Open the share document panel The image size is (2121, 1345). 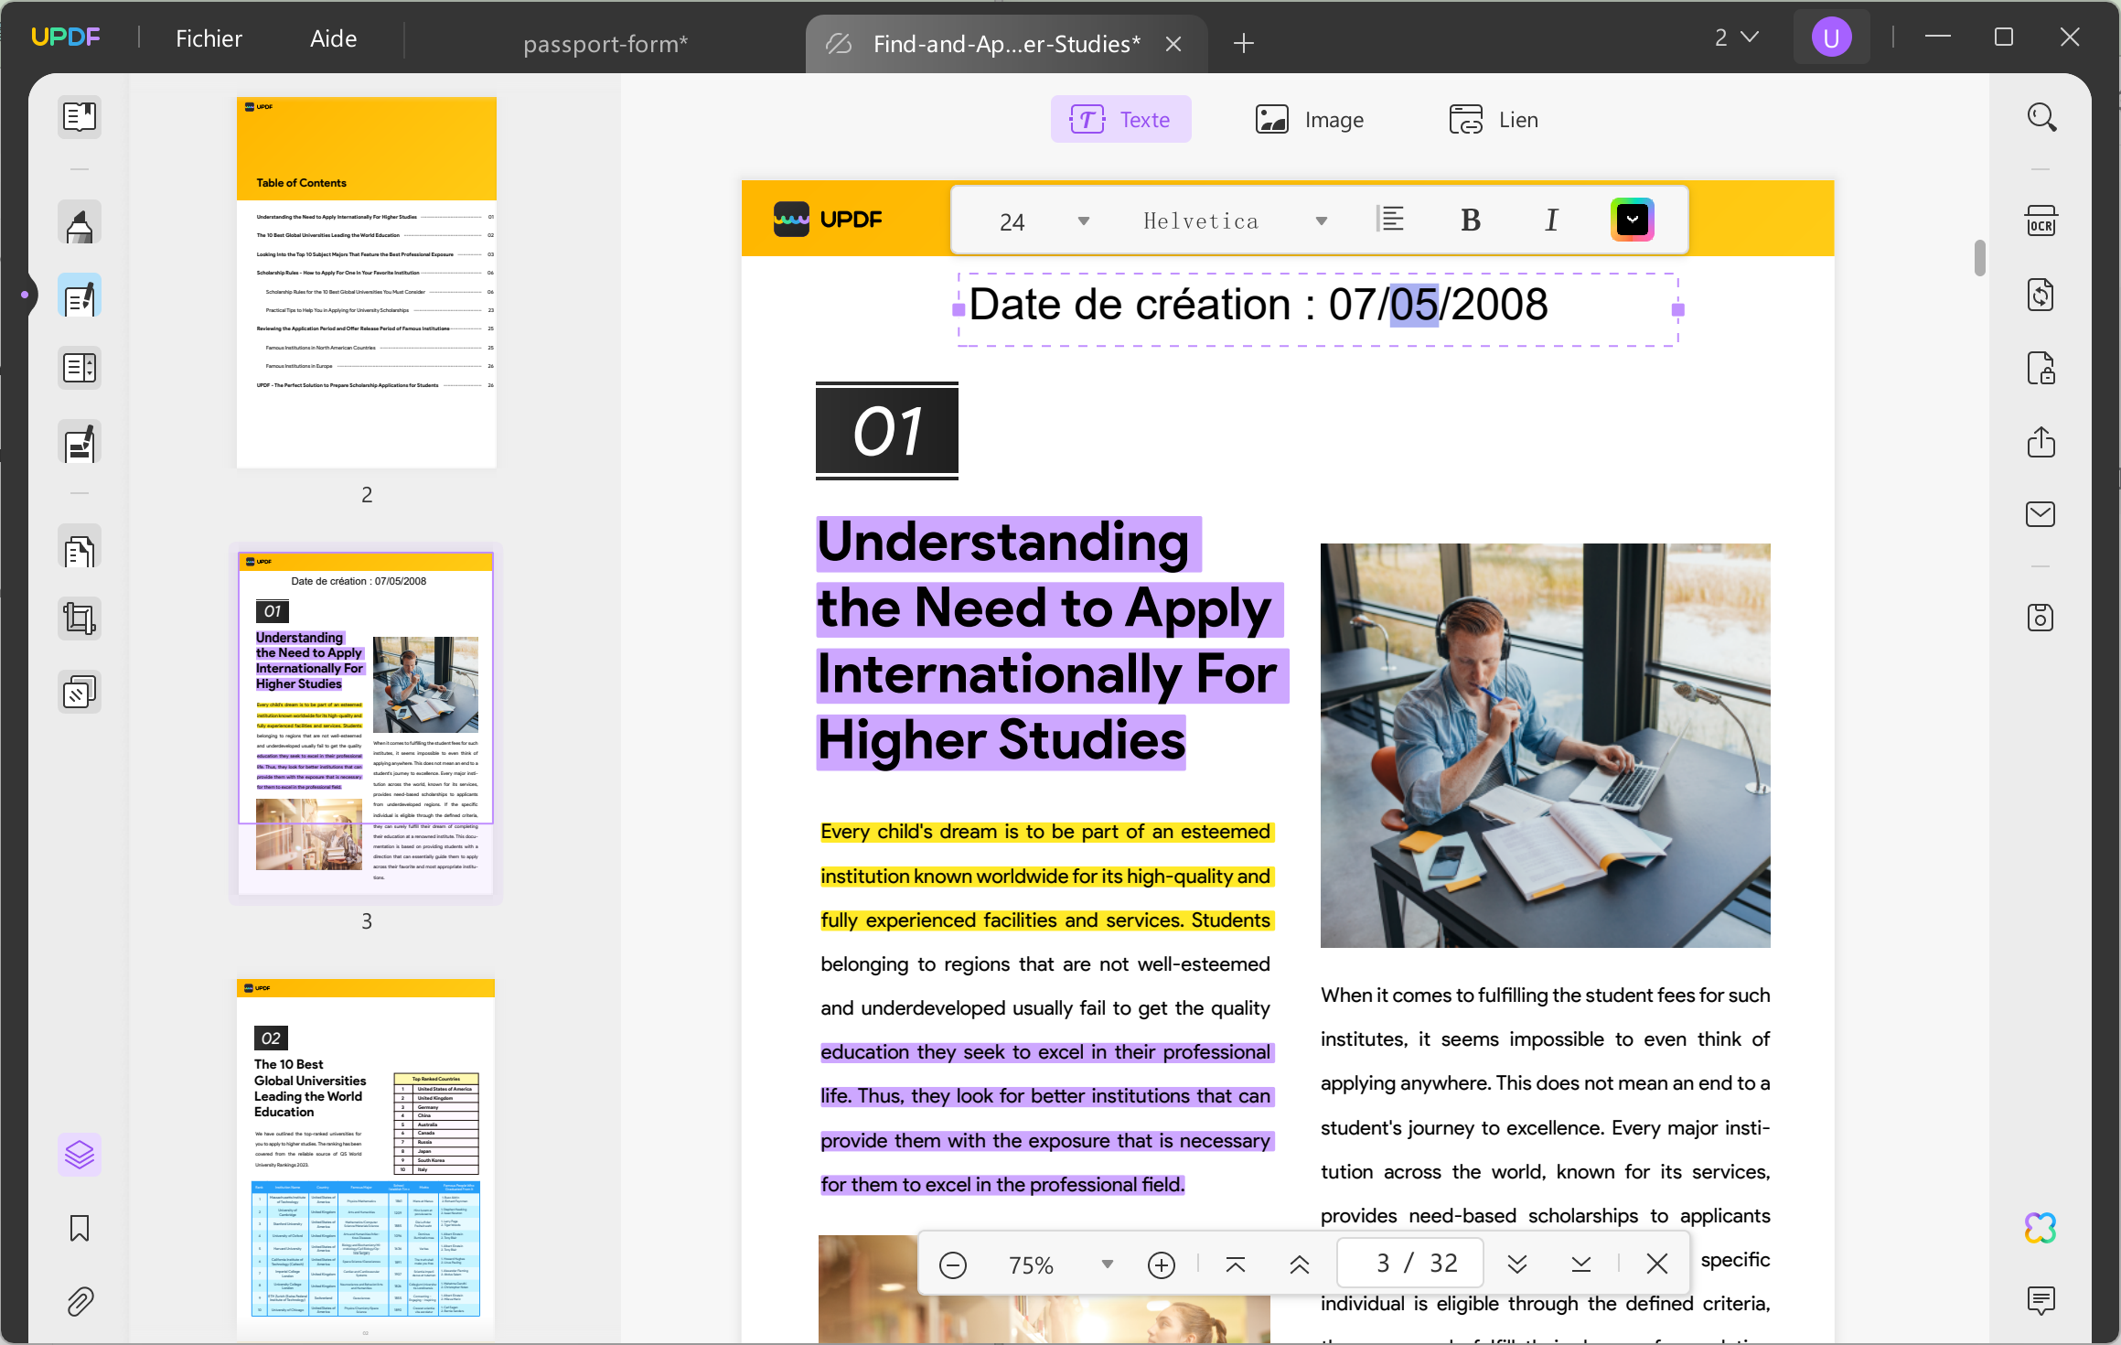tap(2041, 443)
